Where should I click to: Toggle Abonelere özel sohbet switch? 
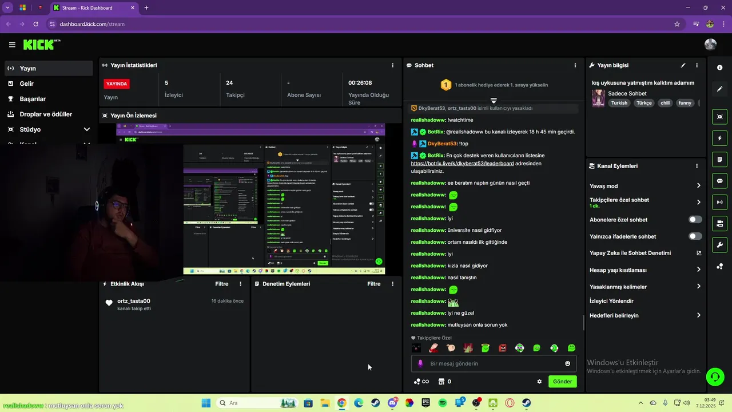[x=695, y=220]
